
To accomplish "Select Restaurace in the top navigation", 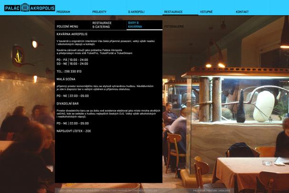I will (x=173, y=11).
